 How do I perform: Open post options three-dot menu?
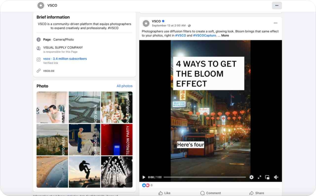[x=275, y=23]
